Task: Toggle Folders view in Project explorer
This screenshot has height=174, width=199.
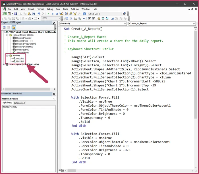Action: [x=13, y=28]
